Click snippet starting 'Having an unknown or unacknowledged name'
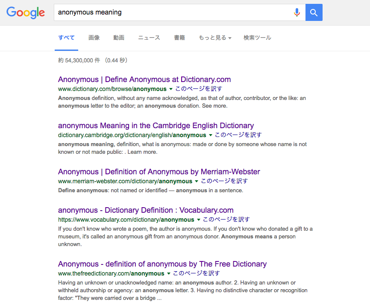 [x=183, y=290]
